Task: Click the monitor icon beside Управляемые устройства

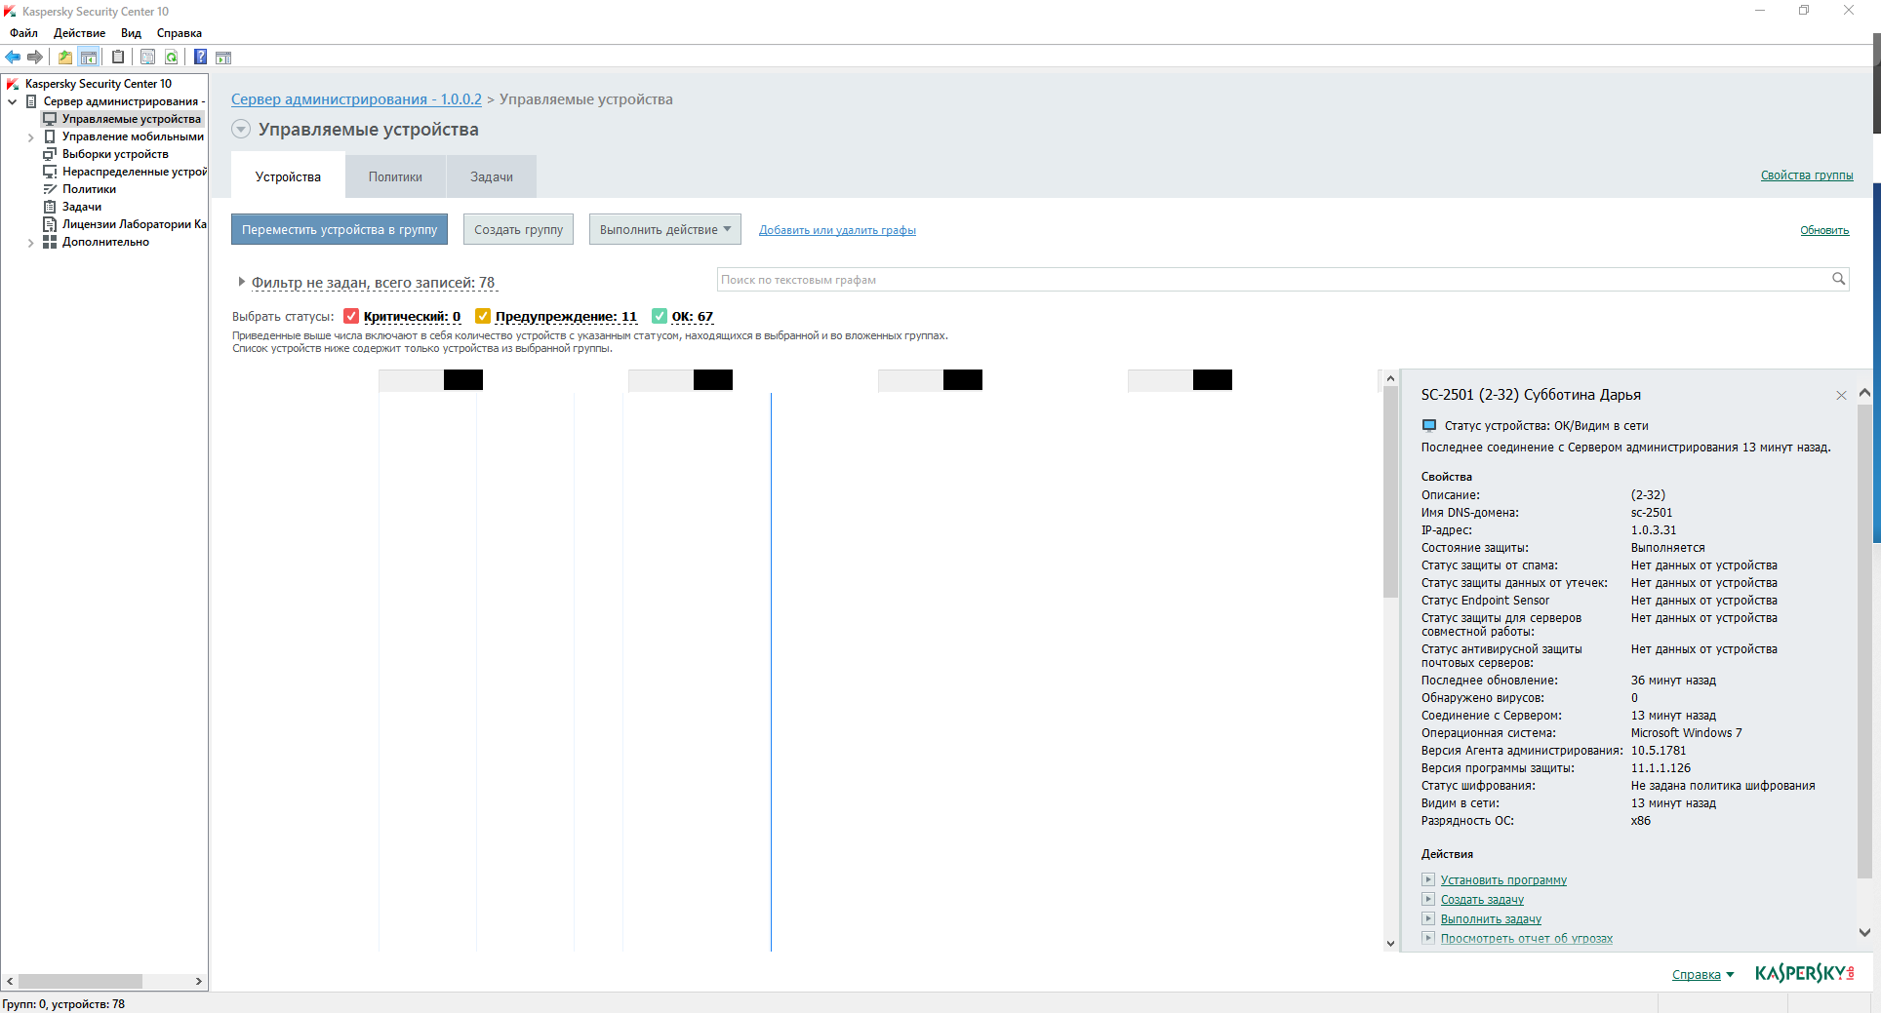Action: coord(50,119)
